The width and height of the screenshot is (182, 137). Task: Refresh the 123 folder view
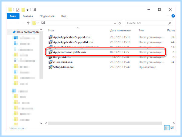120,23
